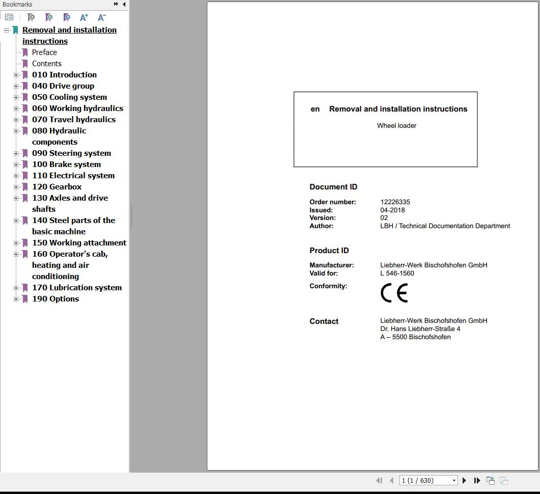Click the issued date 04-2018
Viewport: 540px width, 494px height.
(393, 210)
